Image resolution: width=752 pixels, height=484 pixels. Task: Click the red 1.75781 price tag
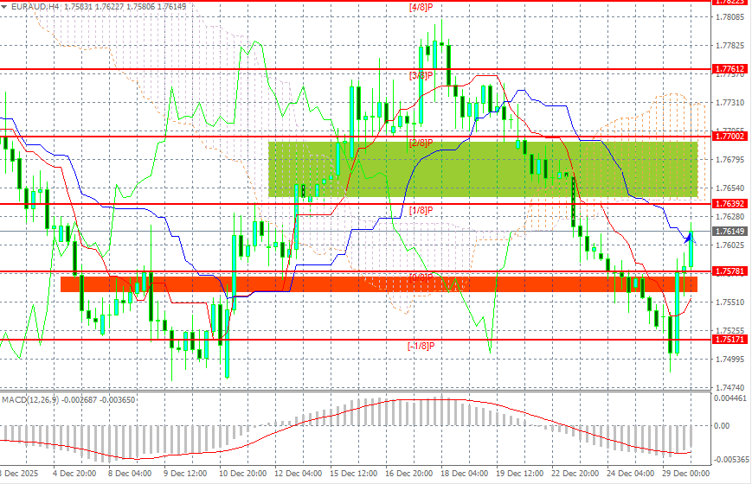coord(730,271)
